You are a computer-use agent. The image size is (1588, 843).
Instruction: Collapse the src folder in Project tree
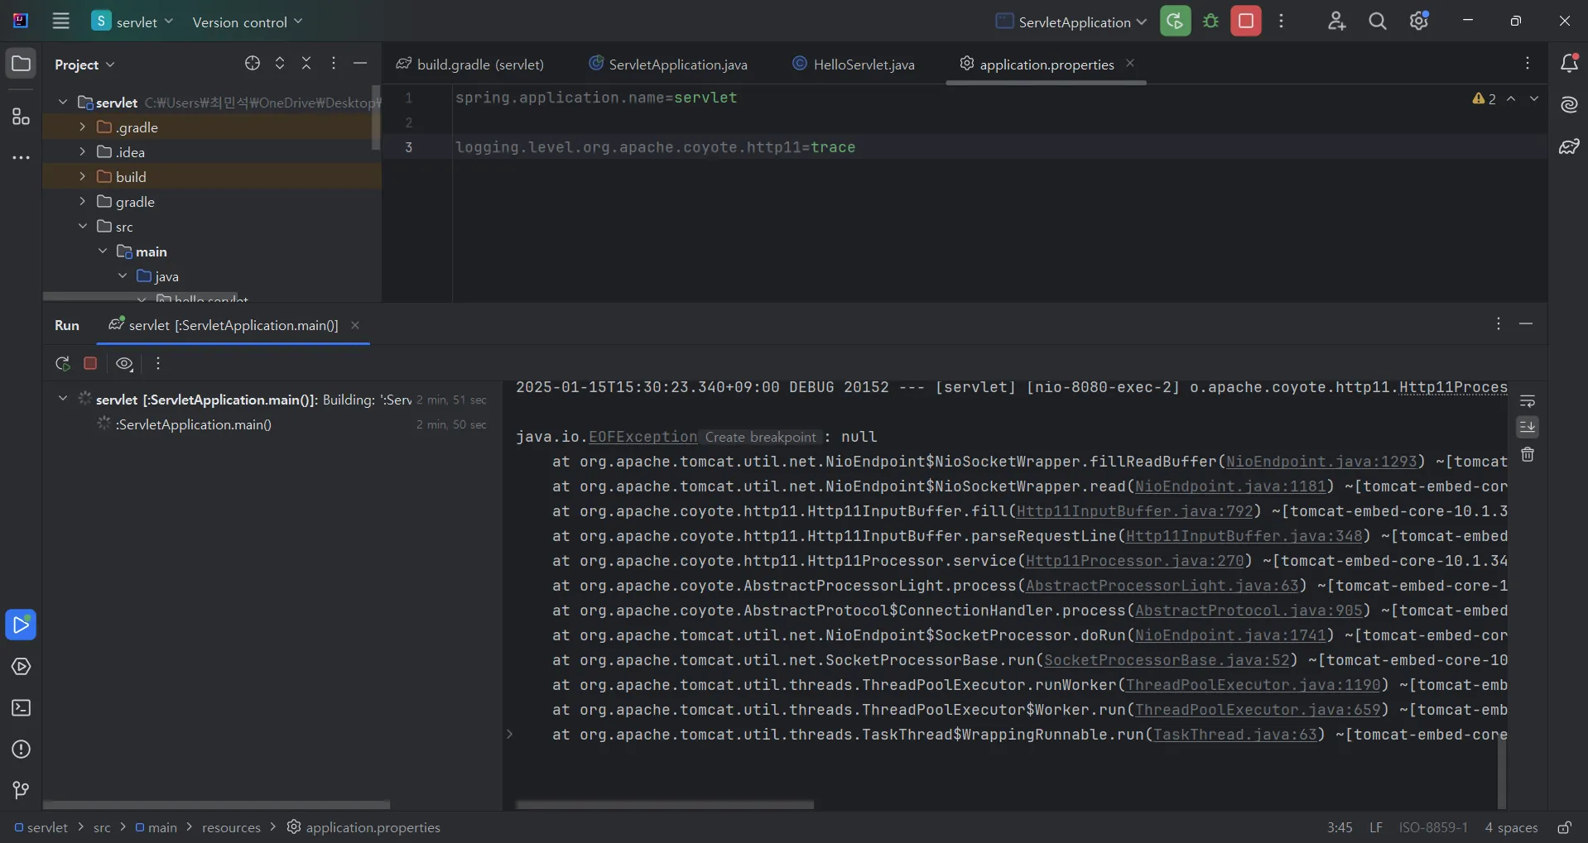(82, 227)
